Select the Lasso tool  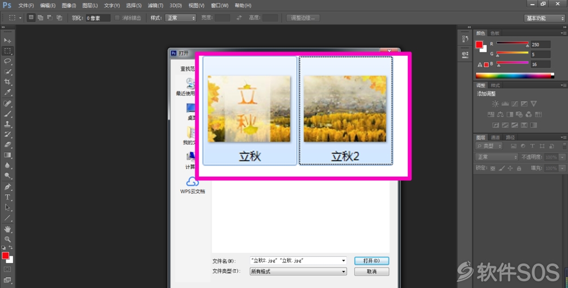click(7, 61)
